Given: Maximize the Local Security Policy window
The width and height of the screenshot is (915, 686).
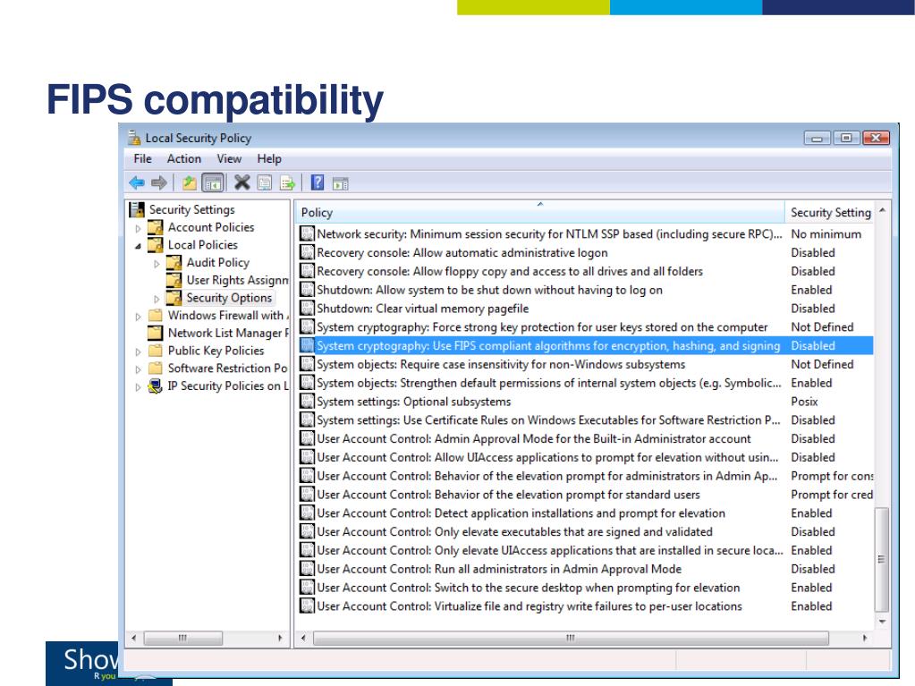Looking at the screenshot, I should (846, 138).
